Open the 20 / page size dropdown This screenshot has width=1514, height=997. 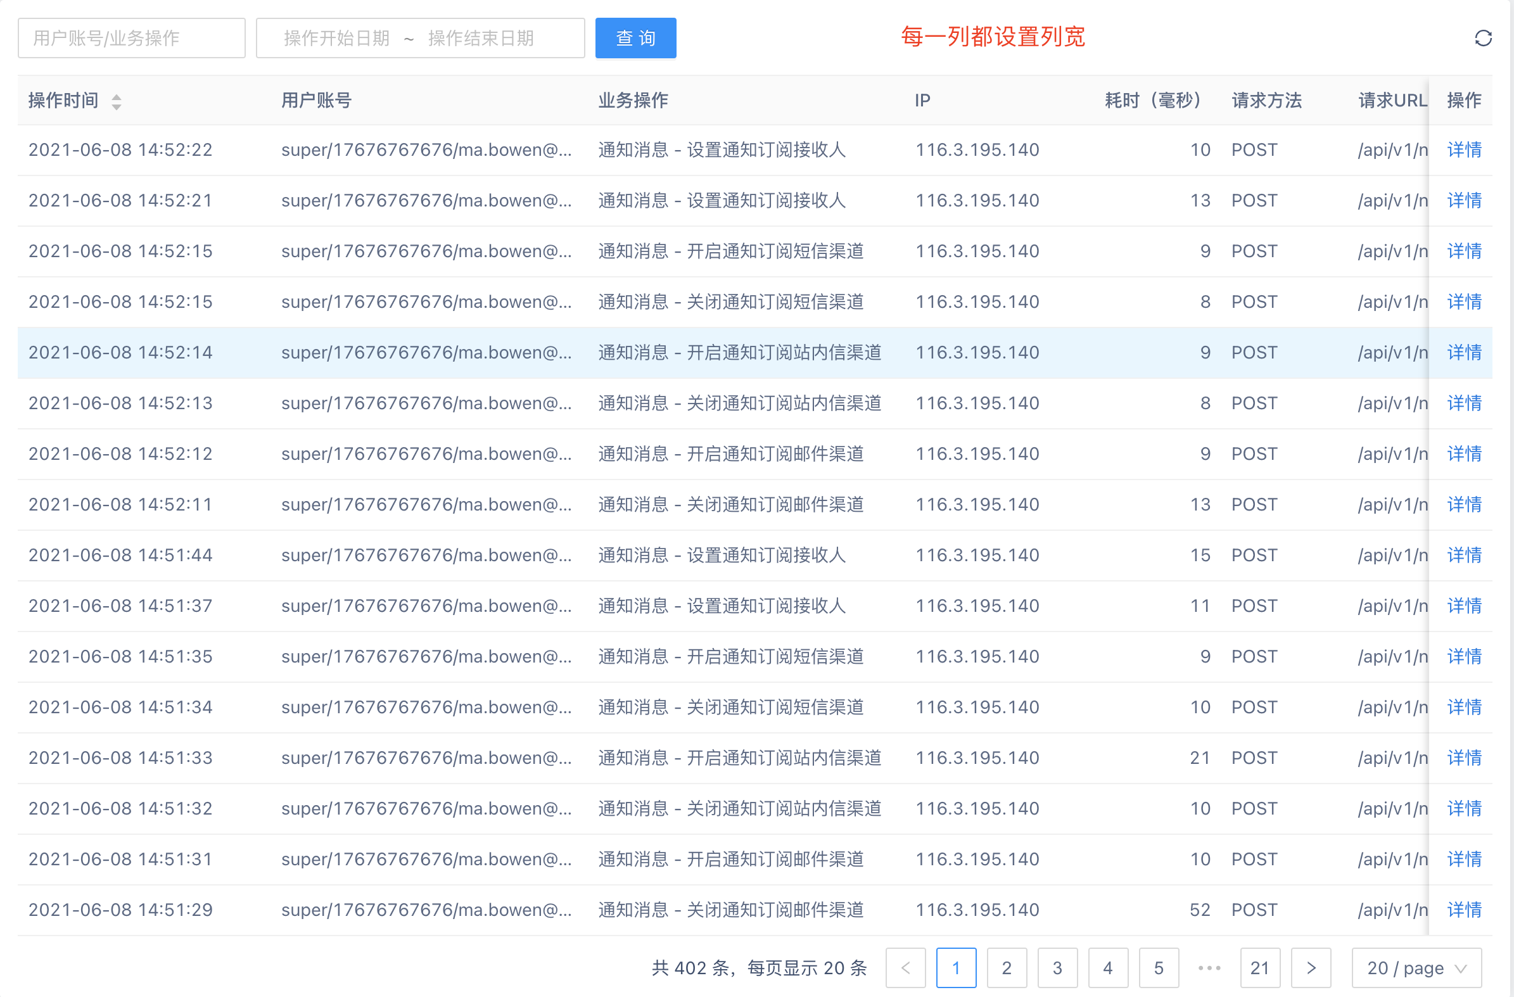(x=1416, y=968)
